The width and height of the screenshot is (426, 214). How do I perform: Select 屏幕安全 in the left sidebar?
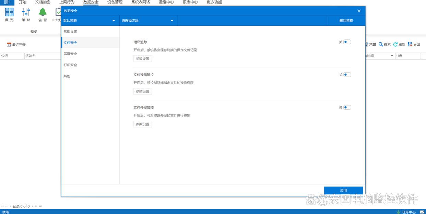click(70, 54)
